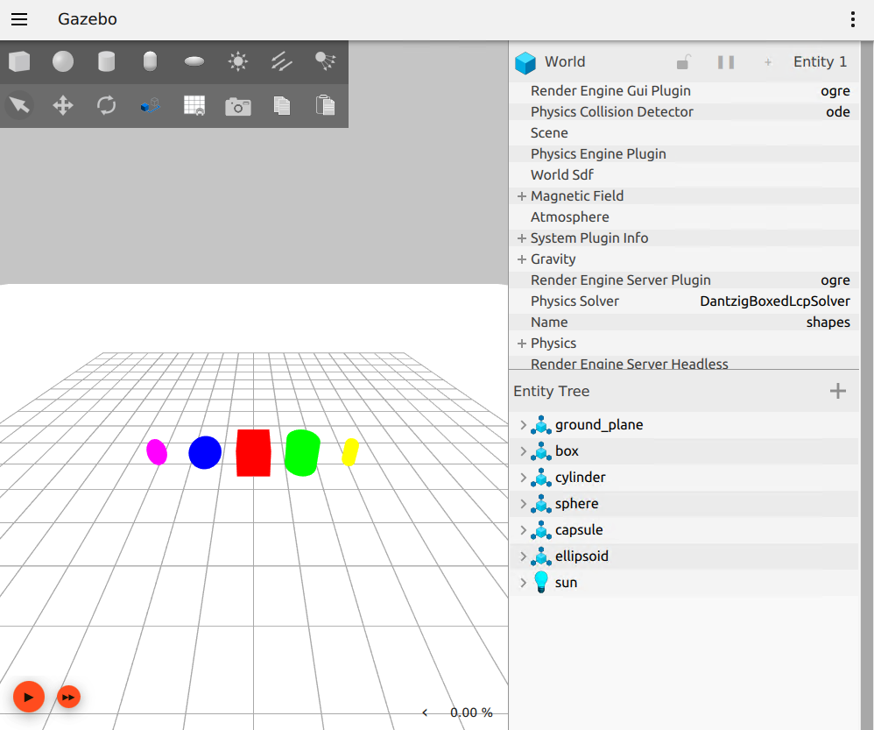Open the hamburger menu
Viewport: 874px width, 730px height.
click(19, 19)
